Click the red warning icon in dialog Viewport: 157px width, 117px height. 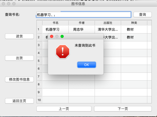(x=63, y=52)
